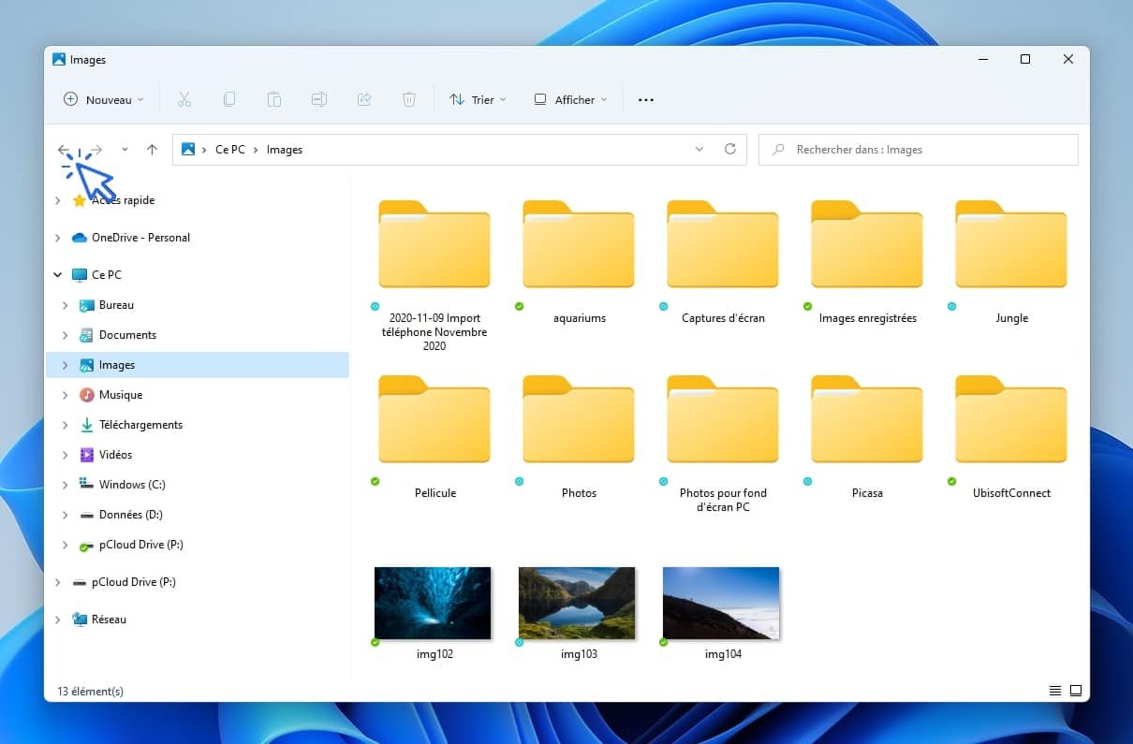Select the img103 lake picture thumbnail
The width and height of the screenshot is (1133, 744).
pos(578,603)
